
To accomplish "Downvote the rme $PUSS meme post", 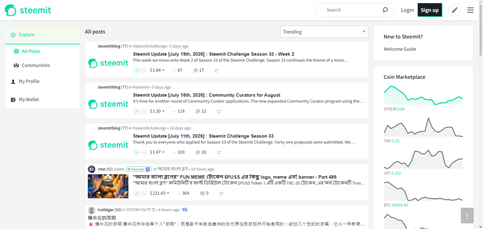I will (144, 193).
